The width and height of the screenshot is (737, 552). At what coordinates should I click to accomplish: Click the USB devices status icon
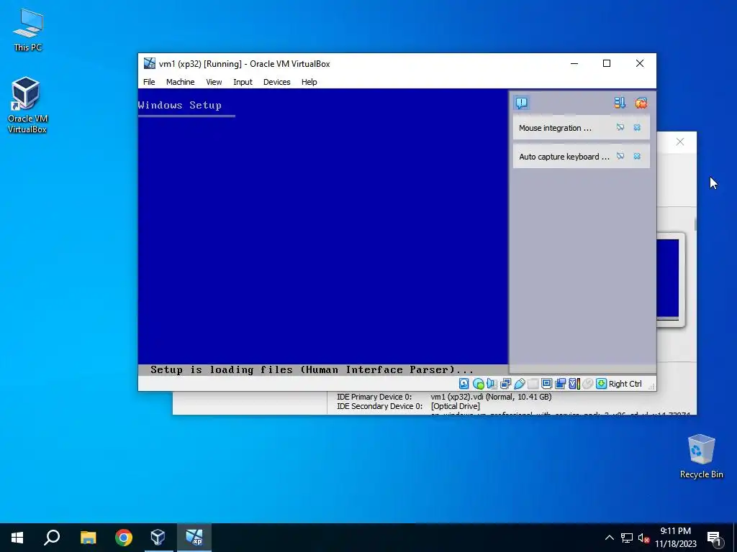pos(520,384)
